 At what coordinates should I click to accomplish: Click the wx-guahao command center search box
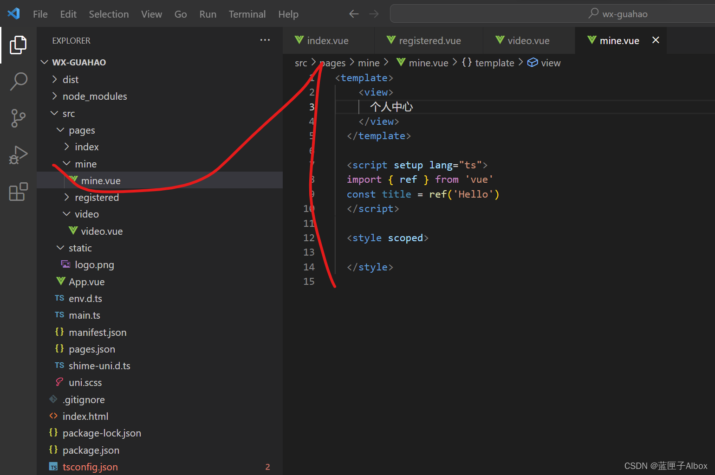coord(552,14)
